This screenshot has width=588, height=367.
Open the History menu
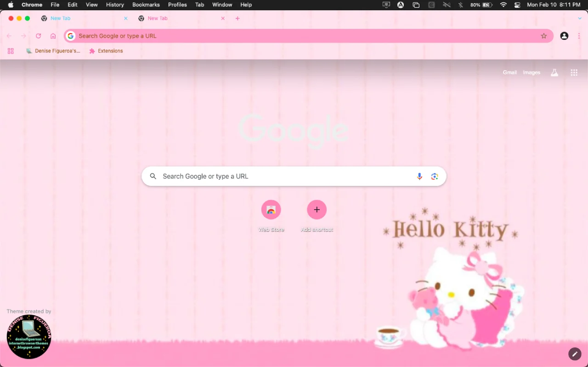tap(115, 5)
